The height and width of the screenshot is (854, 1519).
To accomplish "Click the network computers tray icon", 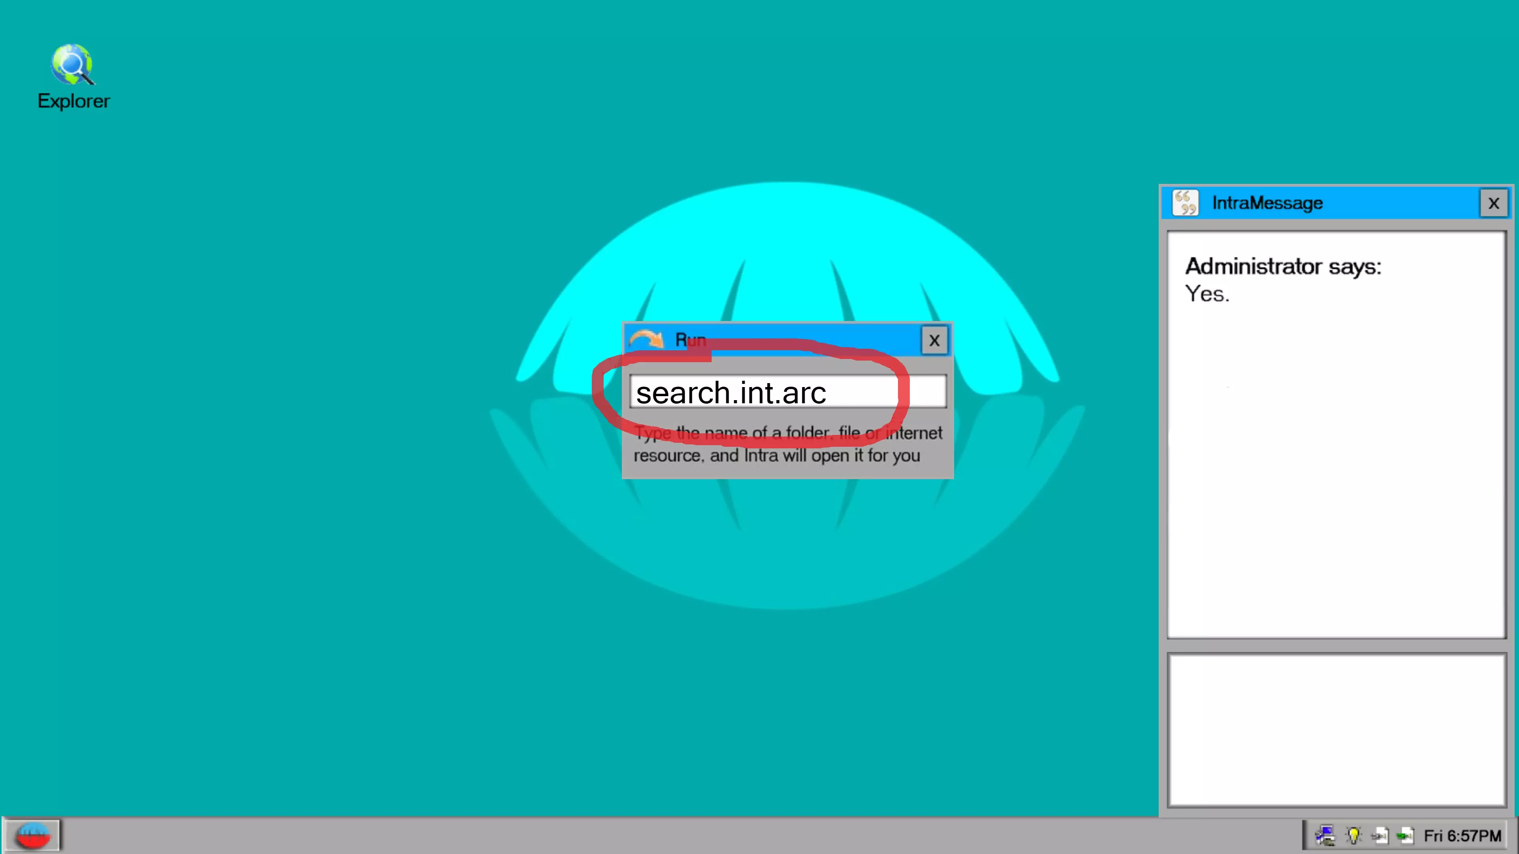I will [1325, 835].
